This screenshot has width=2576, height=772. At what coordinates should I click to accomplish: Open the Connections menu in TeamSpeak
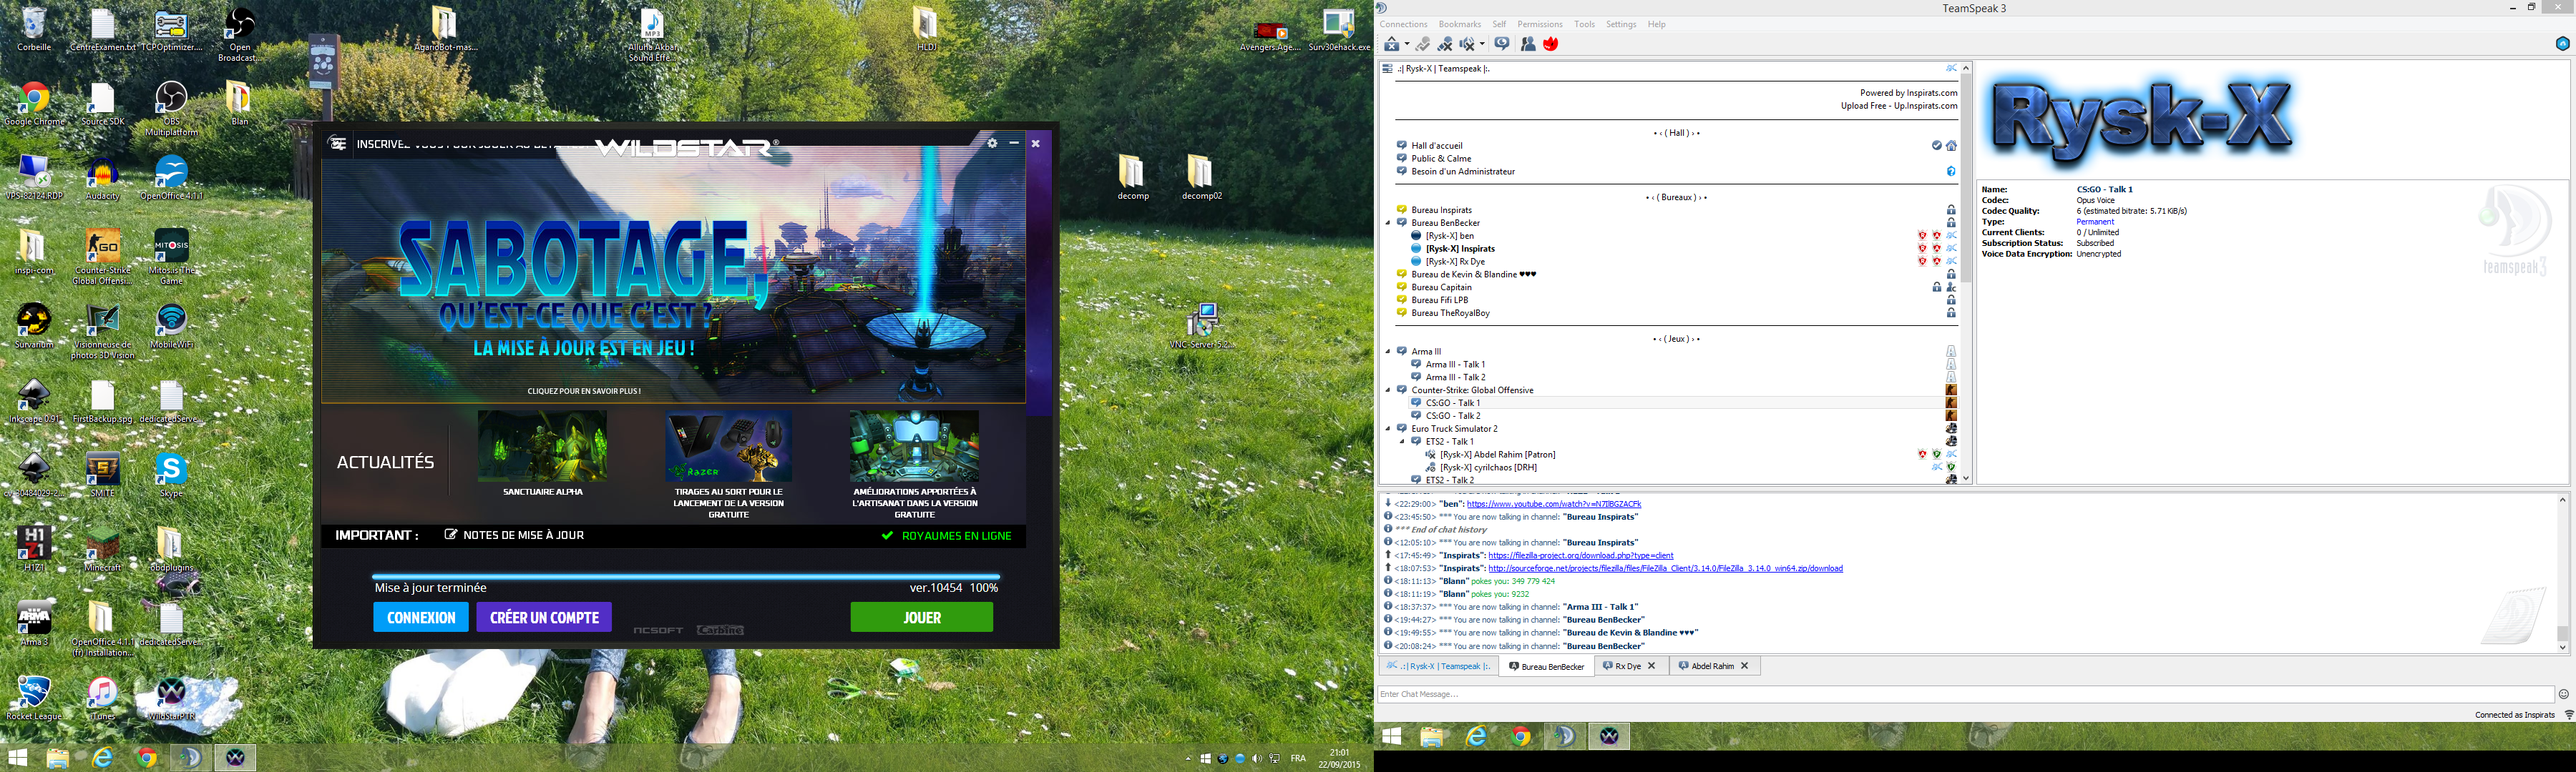[x=1403, y=24]
